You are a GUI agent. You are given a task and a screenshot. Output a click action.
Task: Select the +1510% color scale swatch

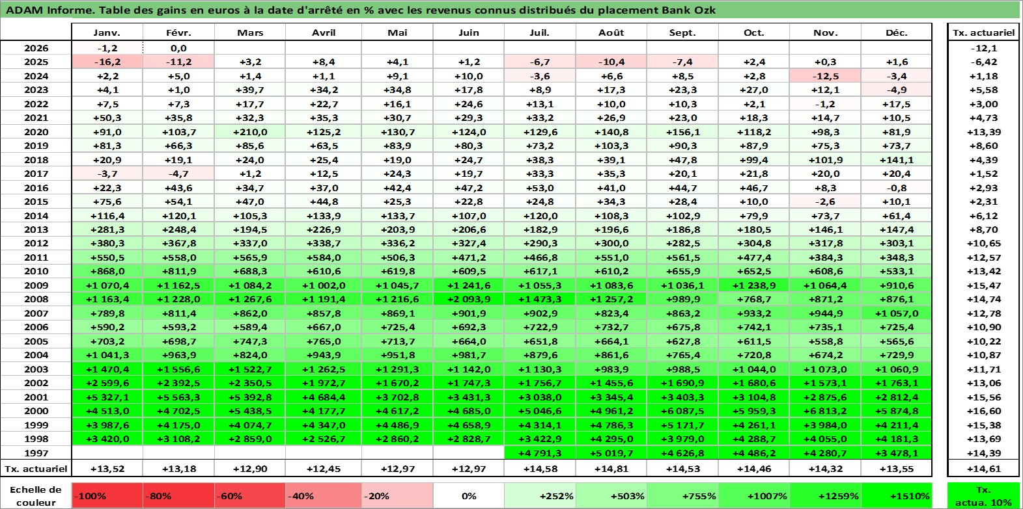[x=897, y=495]
